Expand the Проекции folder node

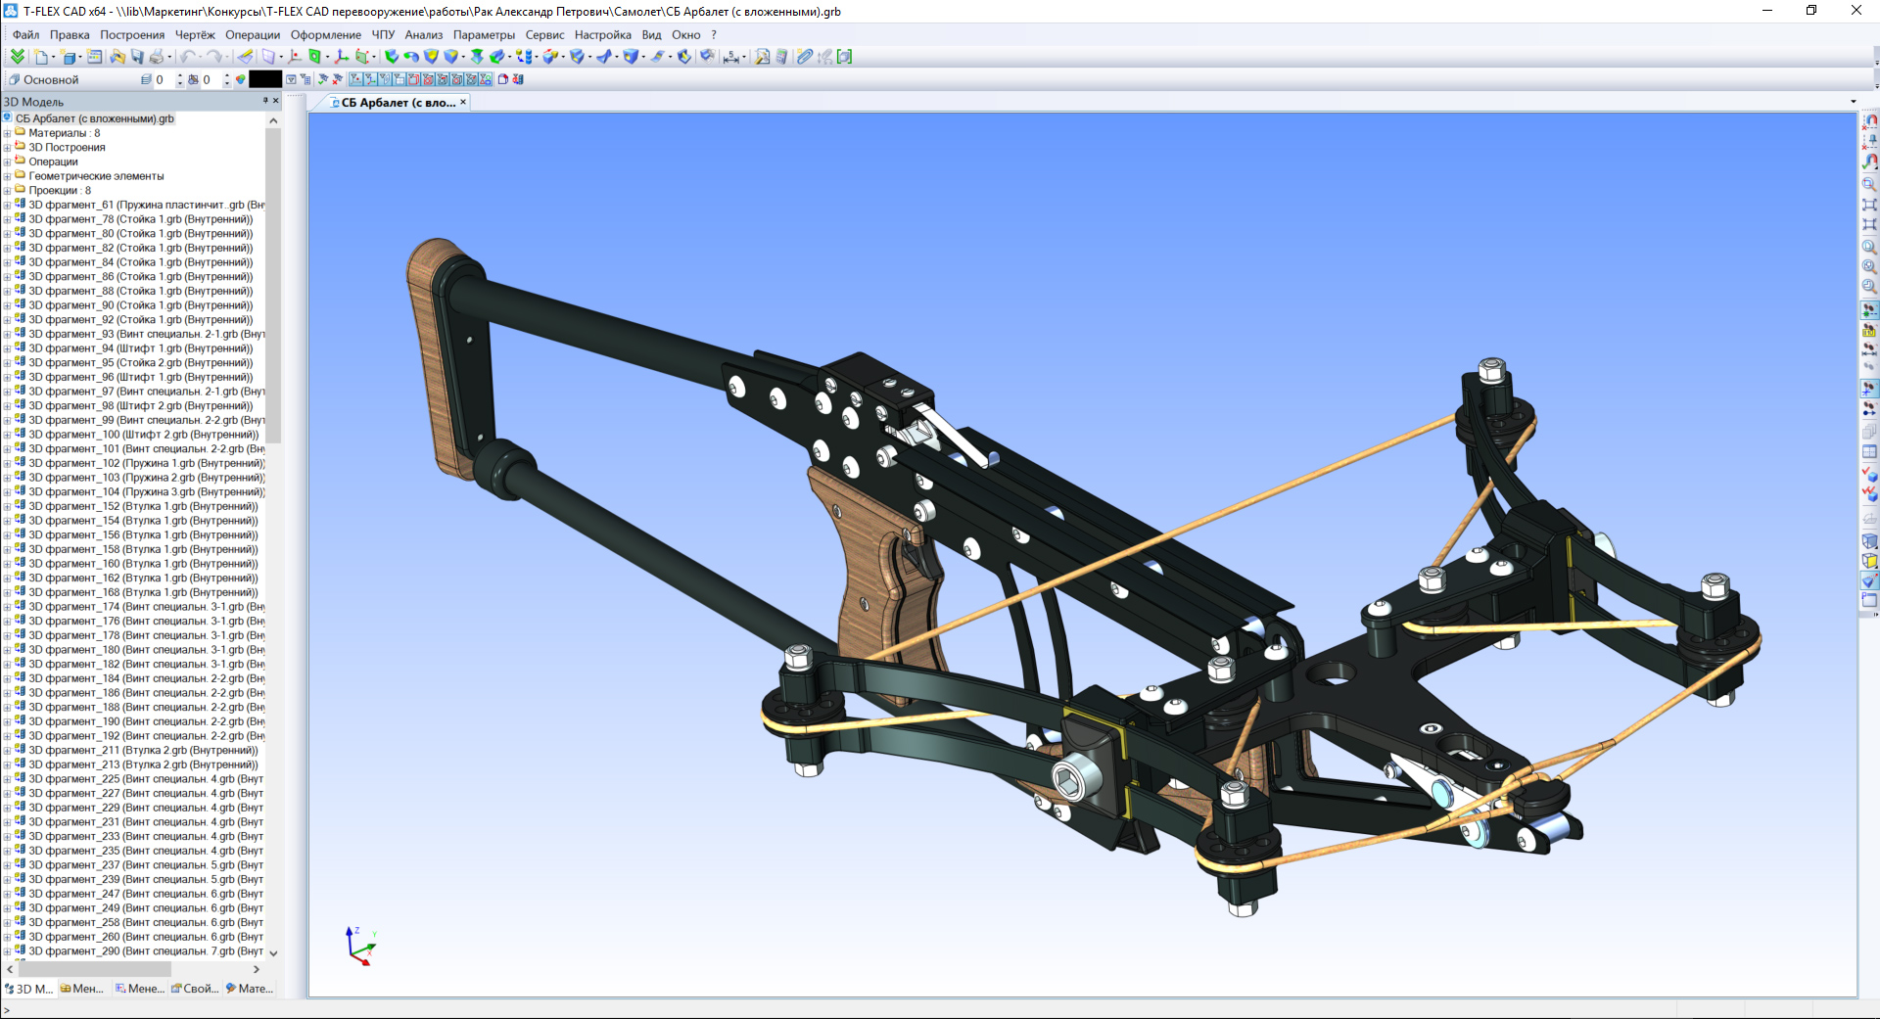pos(8,191)
